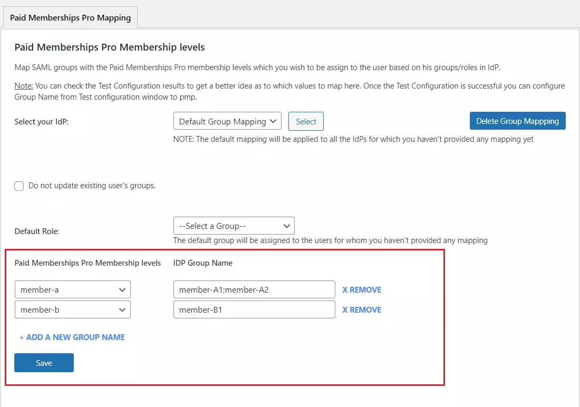Click the Select button next to IdP

tap(306, 121)
